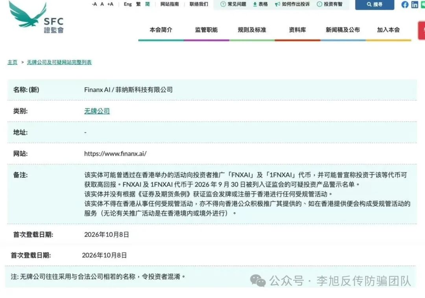Click the 无牌公司 category link
Image resolution: width=425 pixels, height=298 pixels.
point(97,111)
